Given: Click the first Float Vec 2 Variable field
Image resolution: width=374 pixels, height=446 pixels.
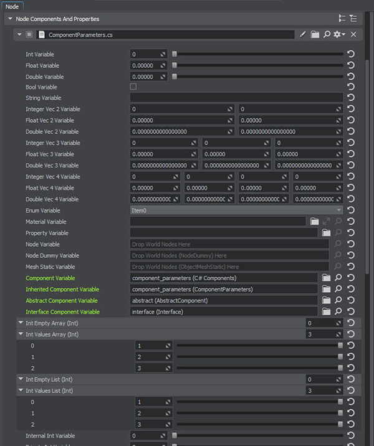Looking at the screenshot, I should pos(182,120).
